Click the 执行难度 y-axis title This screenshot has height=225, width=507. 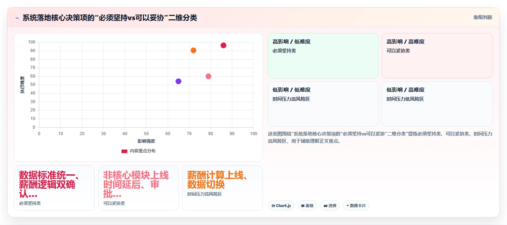[x=22, y=85]
